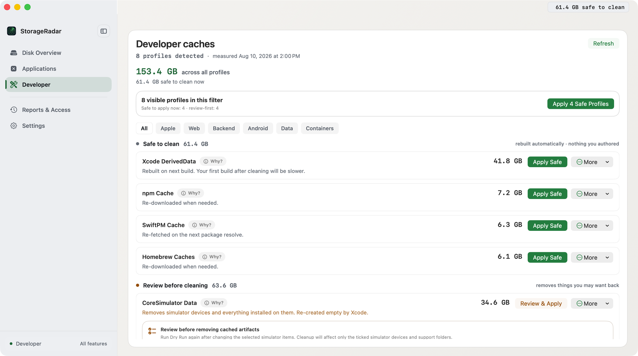Click Why? info for SwiftPM Cache
Viewport: 638px width, 356px height.
coord(202,225)
